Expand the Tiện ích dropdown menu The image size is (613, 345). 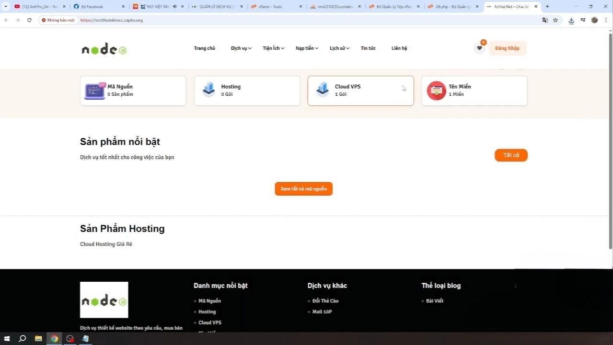click(273, 48)
